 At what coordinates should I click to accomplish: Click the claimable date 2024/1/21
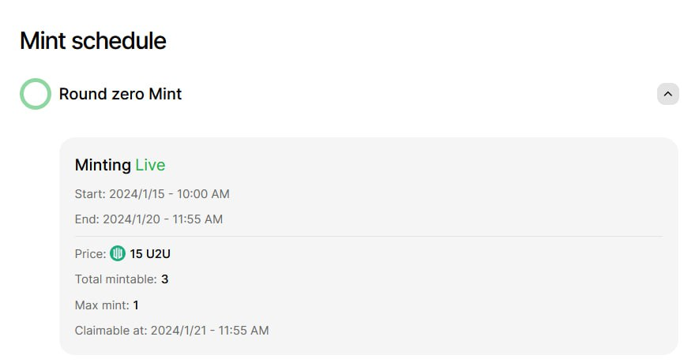(179, 331)
